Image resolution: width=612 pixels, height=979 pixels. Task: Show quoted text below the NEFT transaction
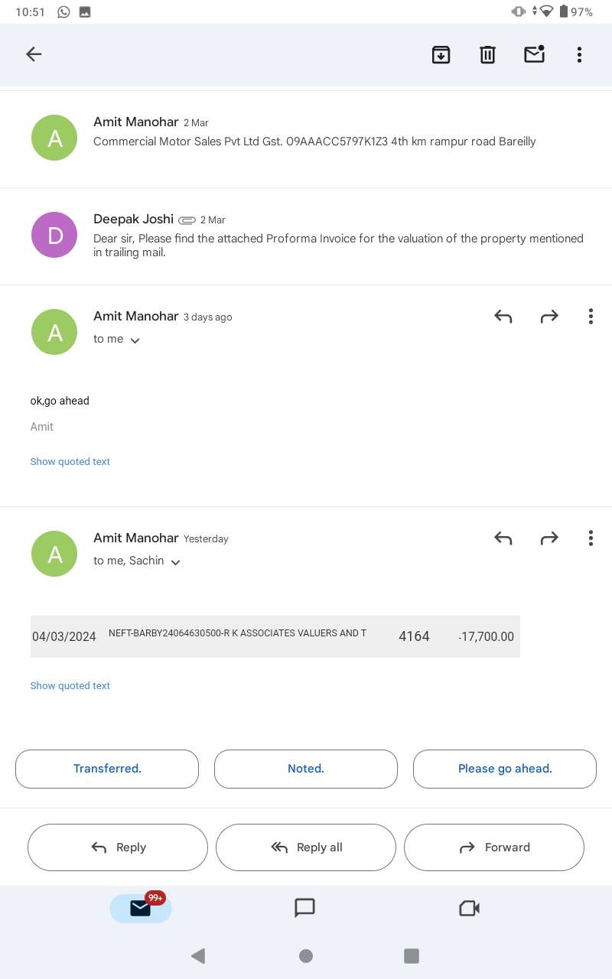[x=70, y=685]
